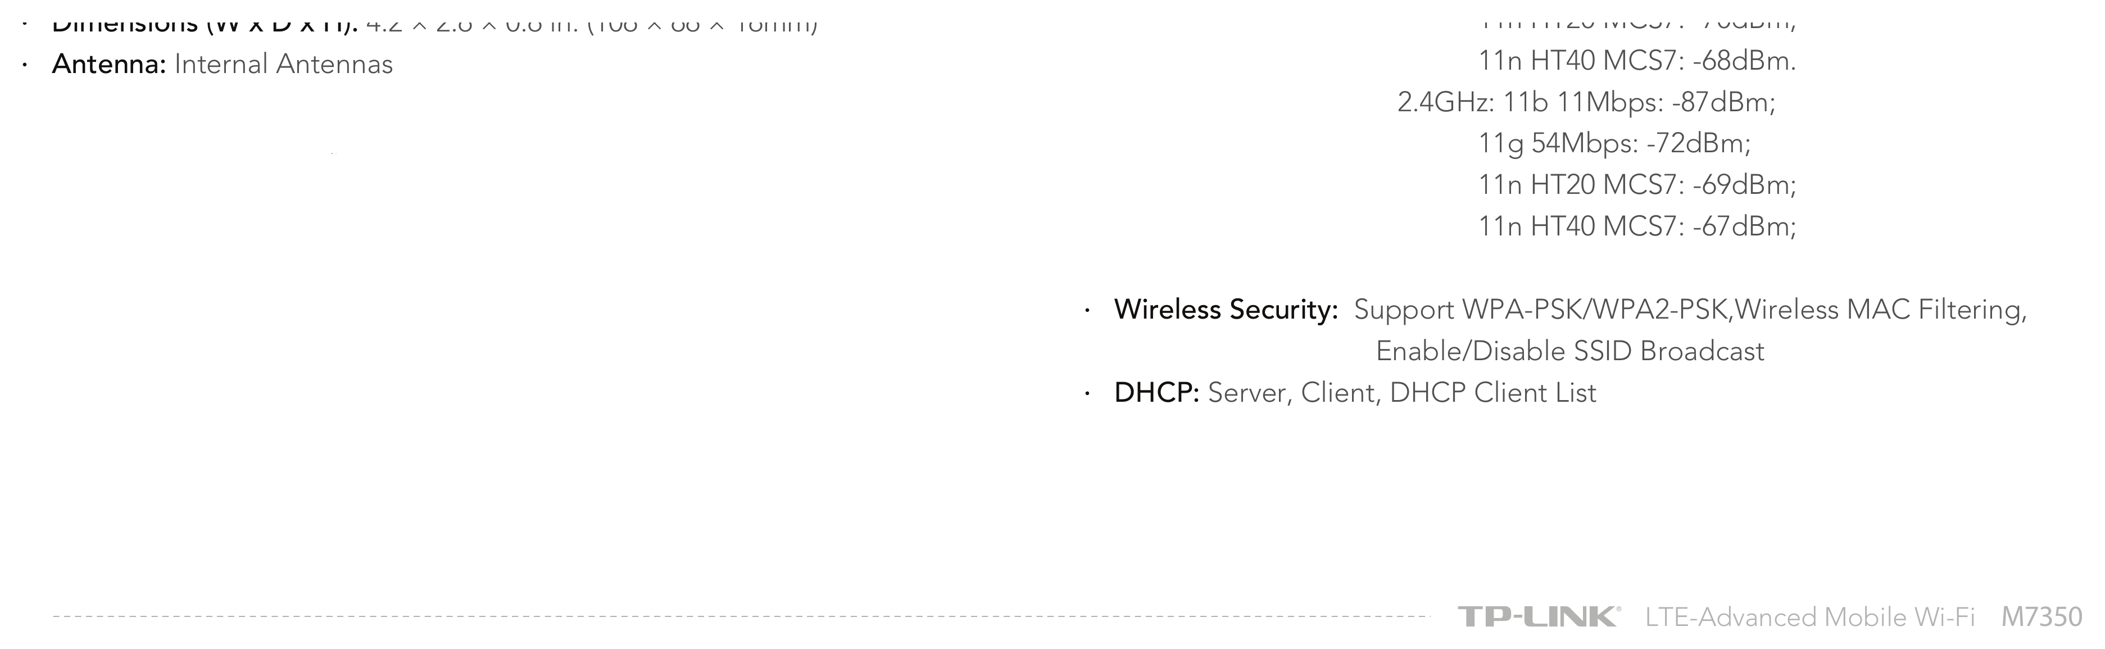
Task: Click Wireless MAC Filtering text
Action: [x=1881, y=310]
